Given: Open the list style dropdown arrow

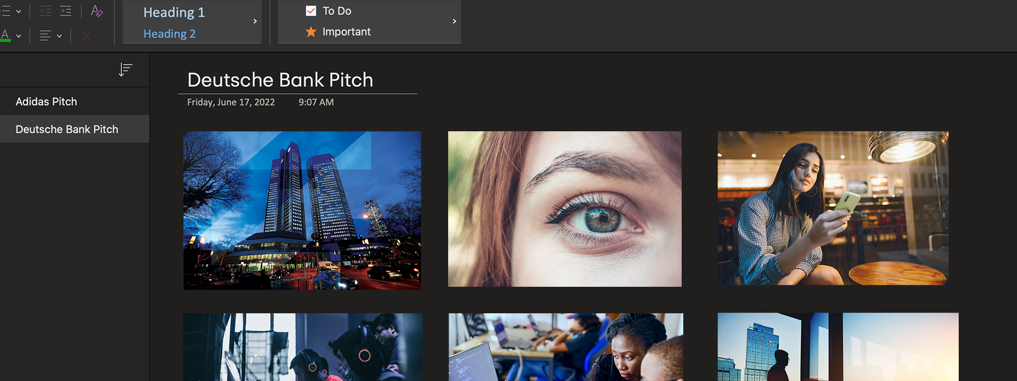Looking at the screenshot, I should (19, 11).
